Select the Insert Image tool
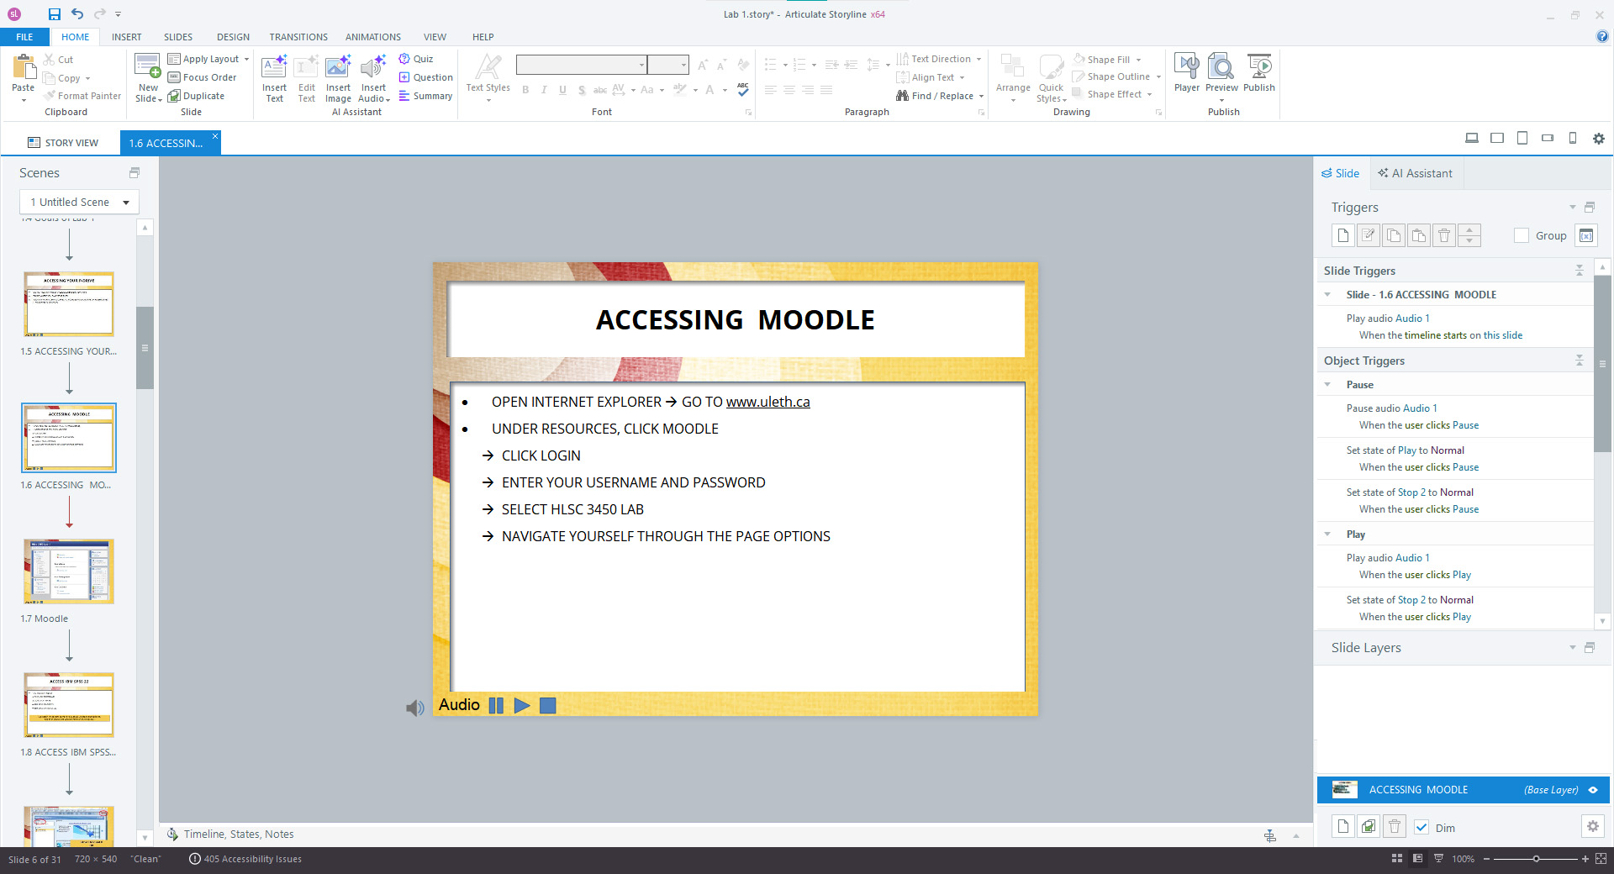1614x874 pixels. click(338, 76)
